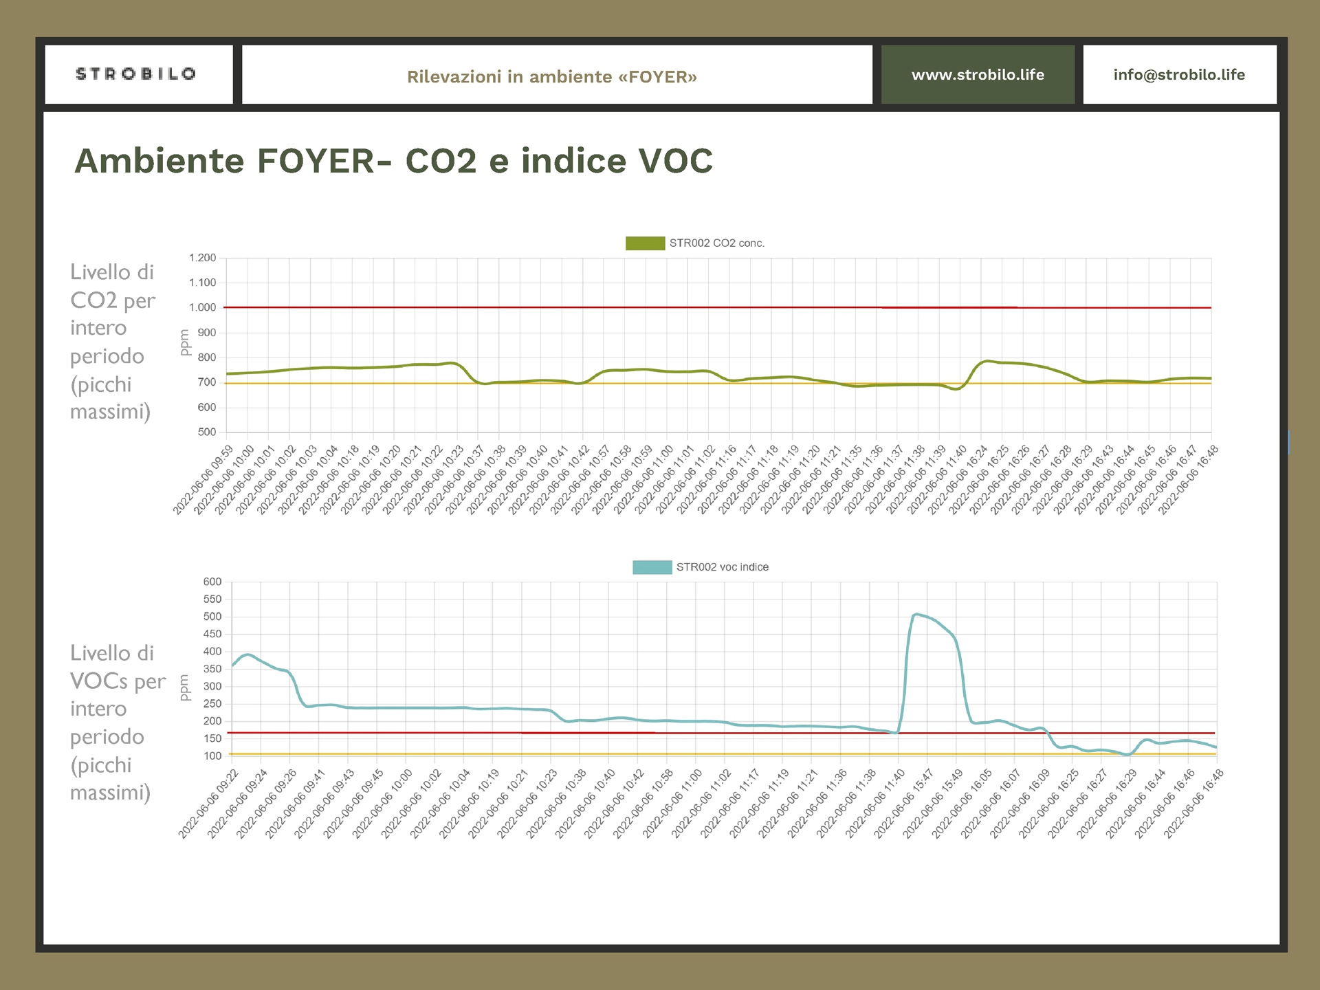
Task: Click the VOC peak near 500 ppm
Action: [917, 615]
